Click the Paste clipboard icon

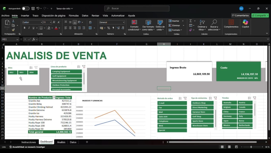(x=7, y=23)
